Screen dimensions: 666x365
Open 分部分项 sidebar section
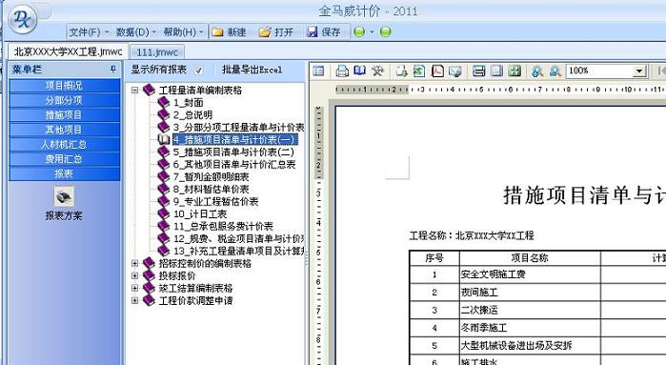64,100
